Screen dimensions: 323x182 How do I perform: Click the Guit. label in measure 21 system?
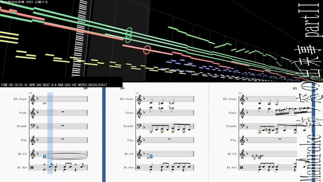click(130, 113)
